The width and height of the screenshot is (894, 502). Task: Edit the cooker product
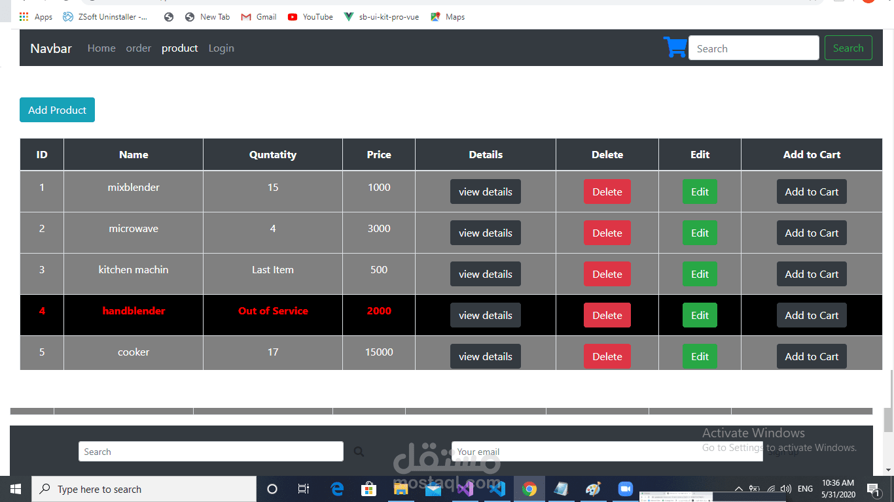[x=700, y=356]
